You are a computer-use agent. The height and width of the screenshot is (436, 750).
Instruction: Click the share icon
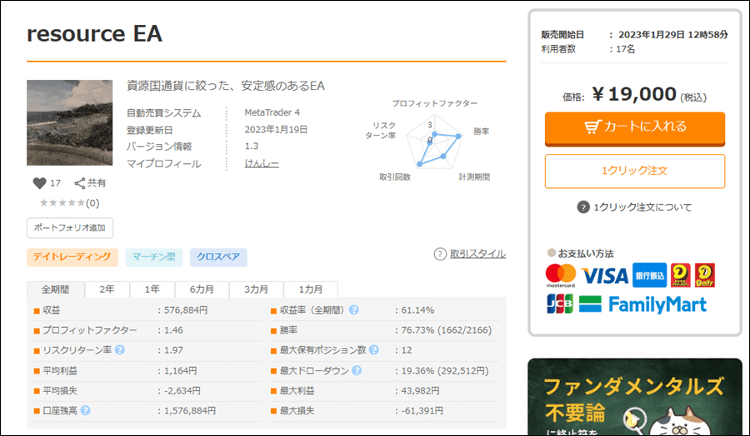pos(80,183)
